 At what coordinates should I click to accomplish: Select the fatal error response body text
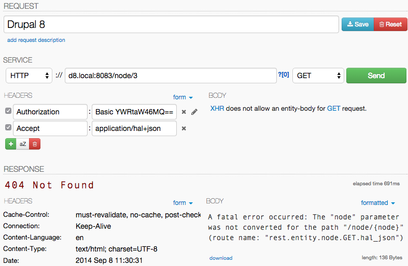coord(306,227)
